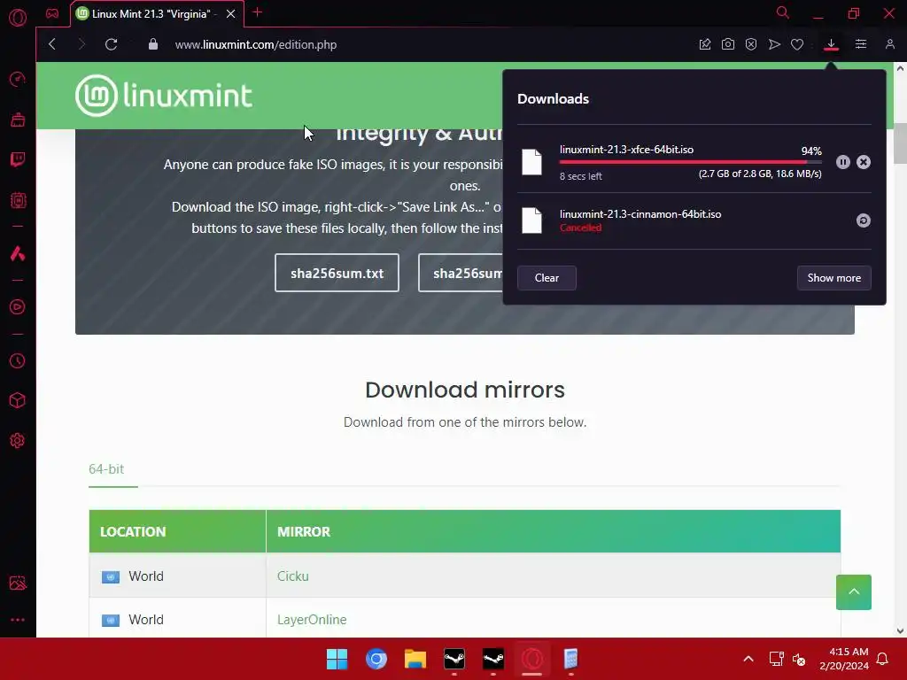Open GX Cleaner icon in sidebar
Screen dimensions: 907x680
(x=18, y=120)
